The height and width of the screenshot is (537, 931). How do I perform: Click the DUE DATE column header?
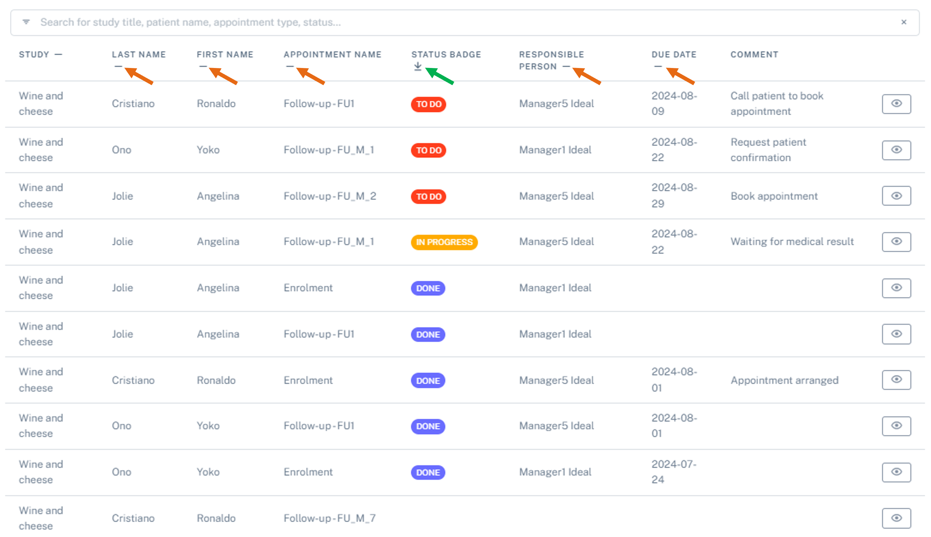coord(674,54)
